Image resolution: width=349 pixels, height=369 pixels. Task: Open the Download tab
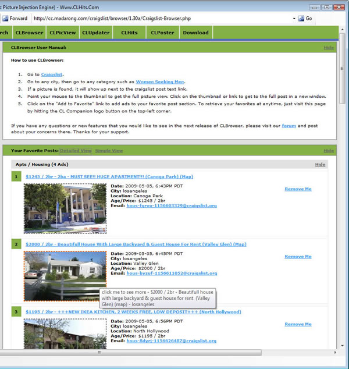[195, 33]
